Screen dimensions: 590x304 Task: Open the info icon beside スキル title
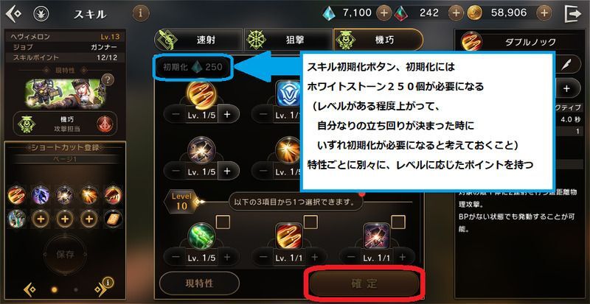point(141,14)
